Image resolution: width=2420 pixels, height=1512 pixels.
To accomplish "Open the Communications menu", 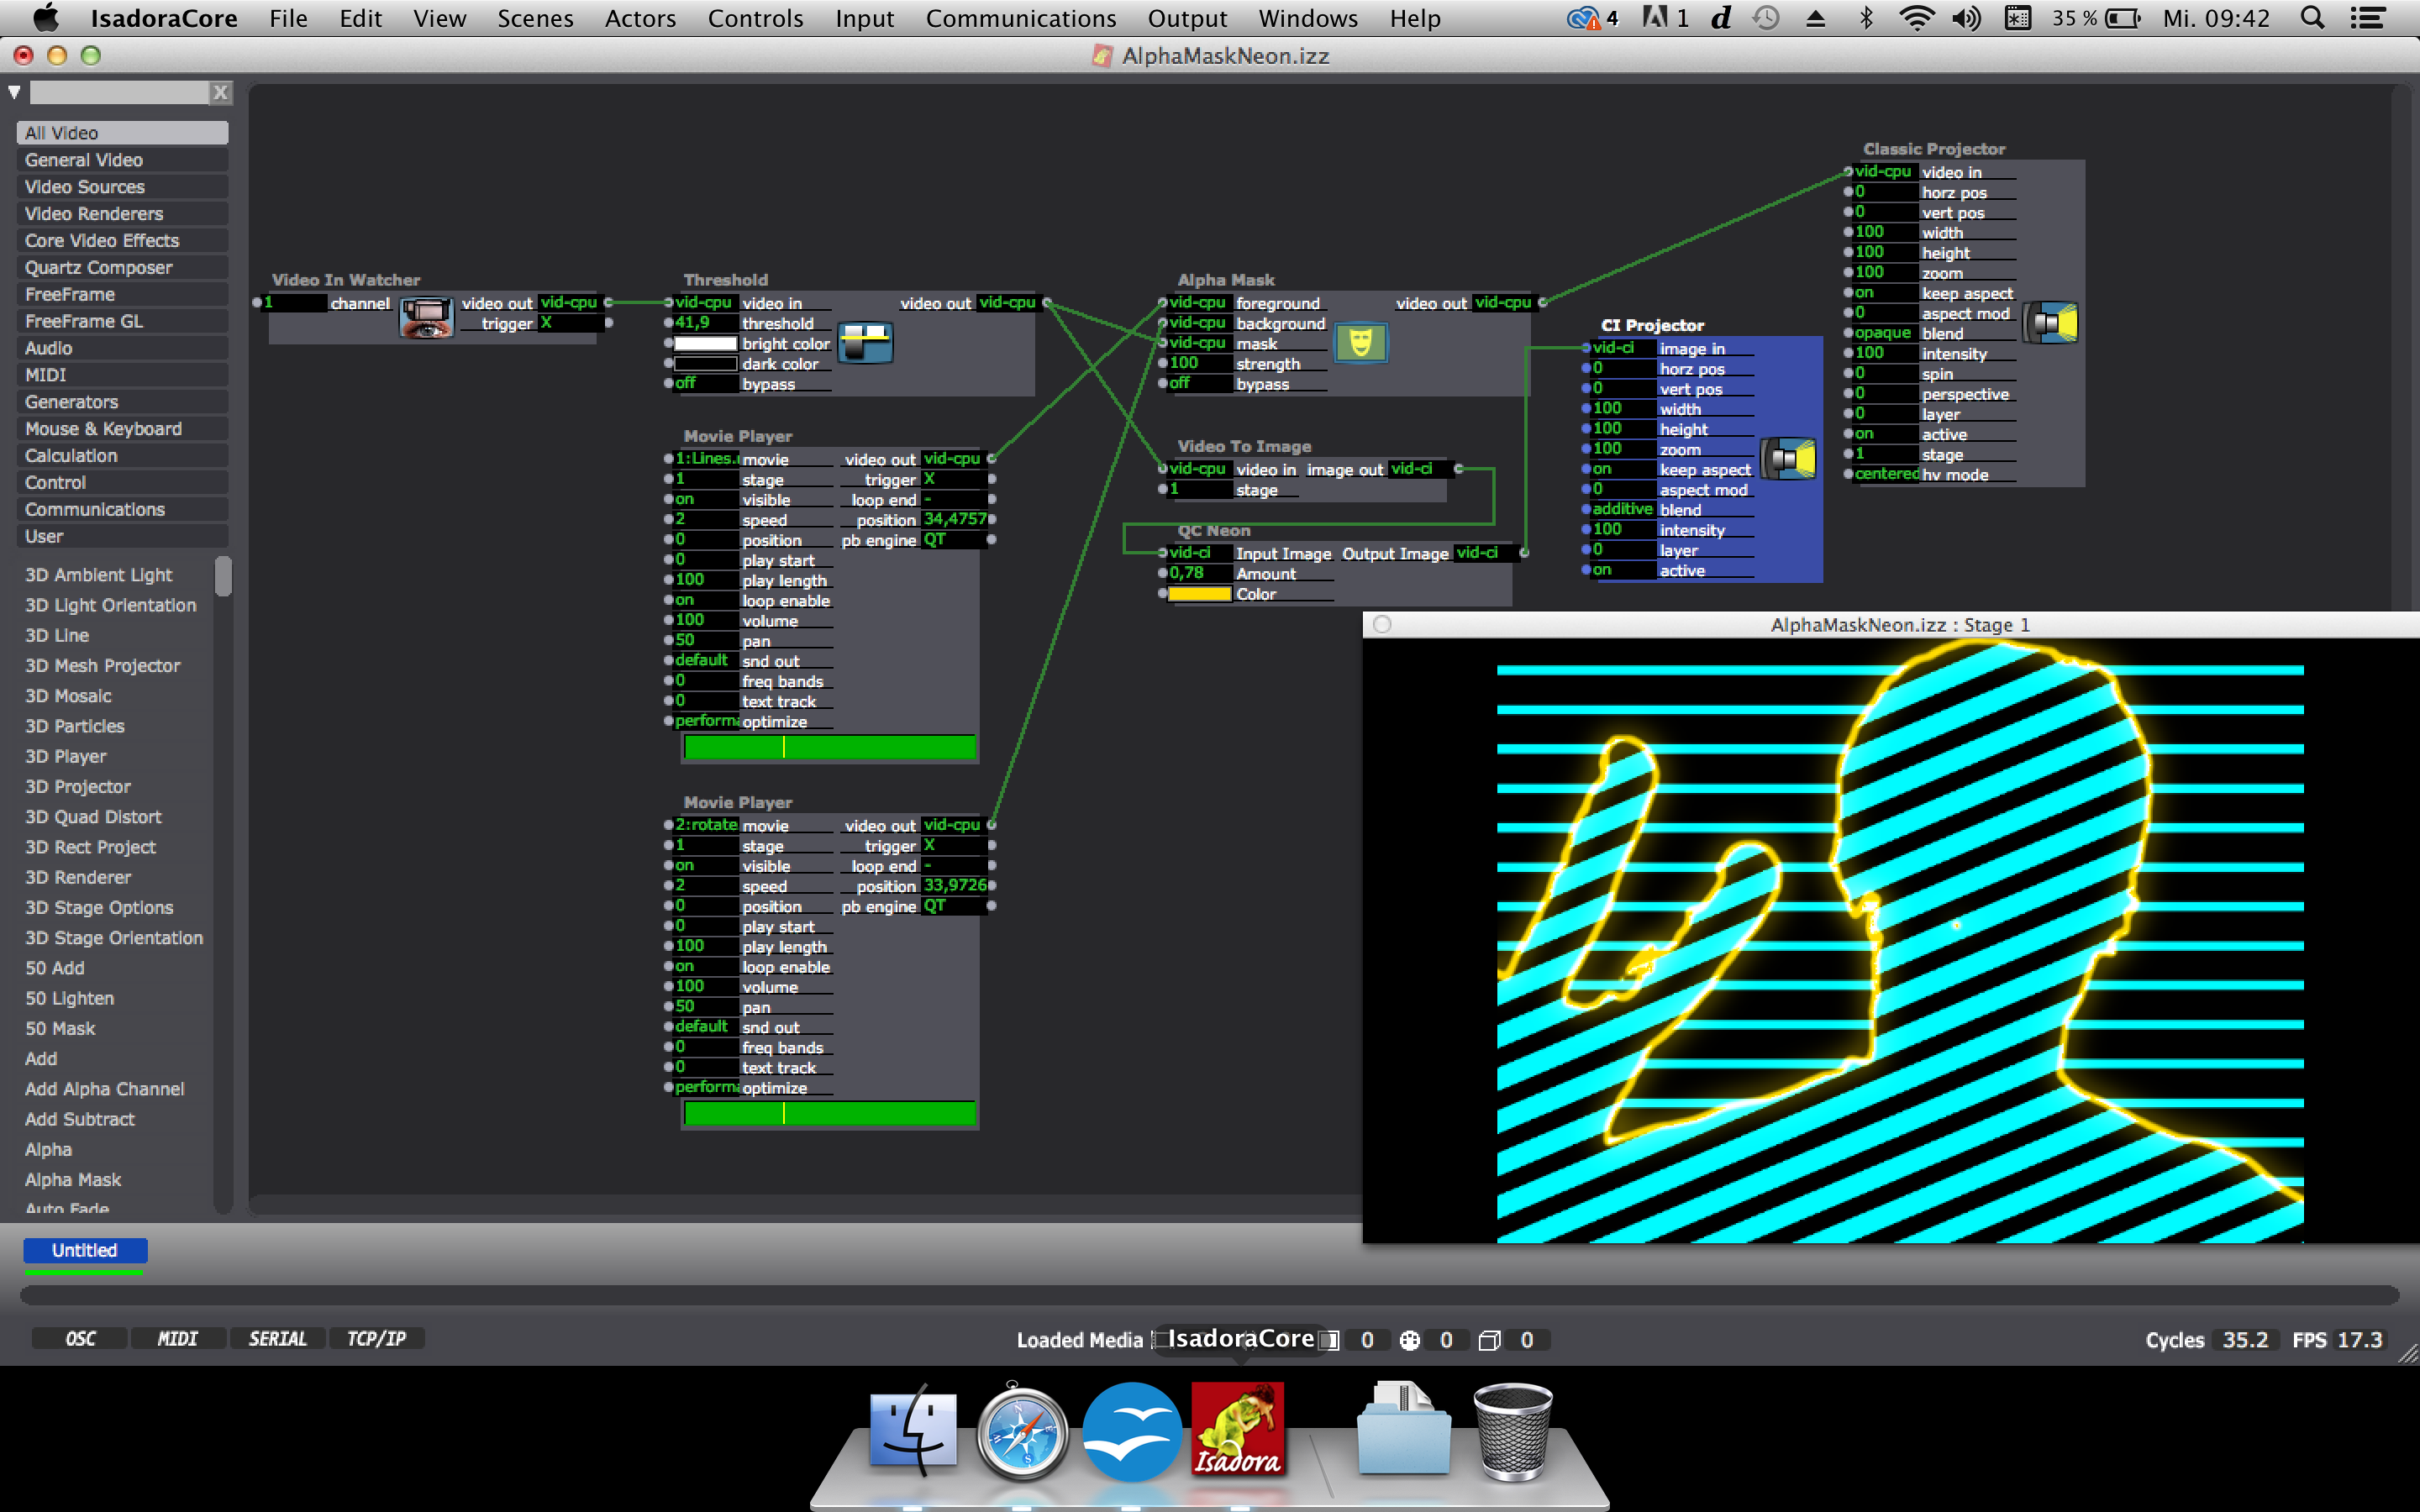I will 1020,18.
